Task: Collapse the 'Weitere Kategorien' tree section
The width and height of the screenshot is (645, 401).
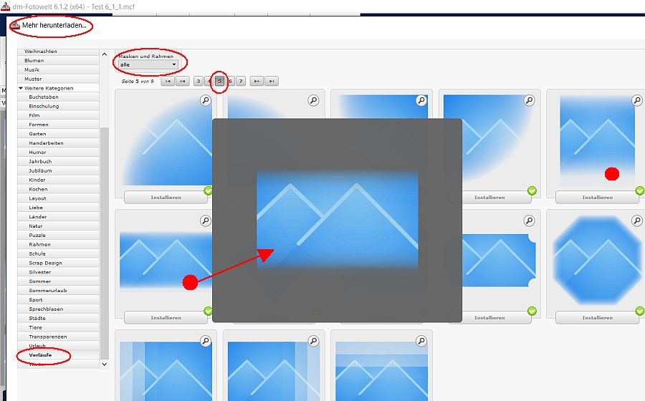Action: click(21, 88)
